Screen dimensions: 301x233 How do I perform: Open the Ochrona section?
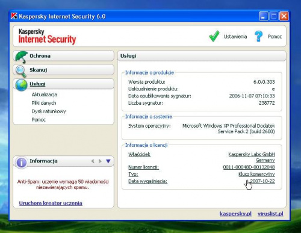pos(64,56)
